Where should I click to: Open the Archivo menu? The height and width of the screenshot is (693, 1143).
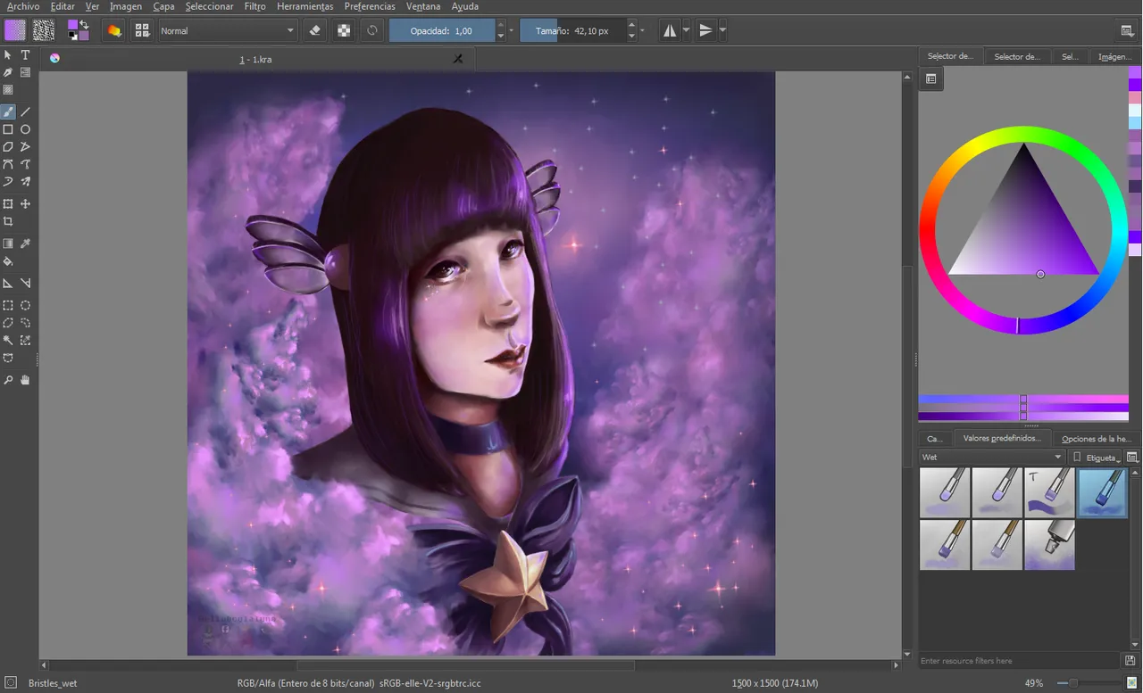pyautogui.click(x=22, y=6)
